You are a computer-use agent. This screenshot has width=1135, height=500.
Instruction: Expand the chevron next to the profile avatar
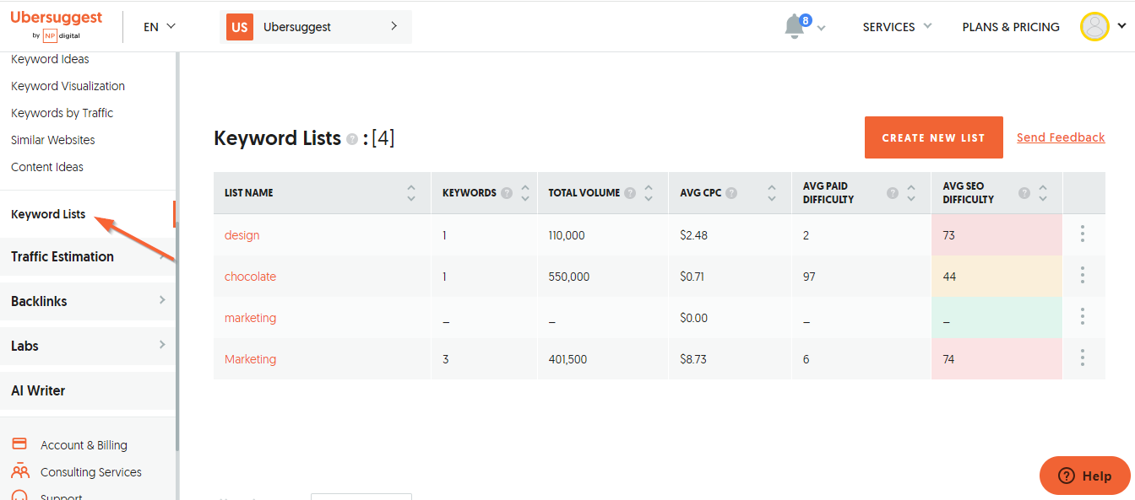[1121, 26]
